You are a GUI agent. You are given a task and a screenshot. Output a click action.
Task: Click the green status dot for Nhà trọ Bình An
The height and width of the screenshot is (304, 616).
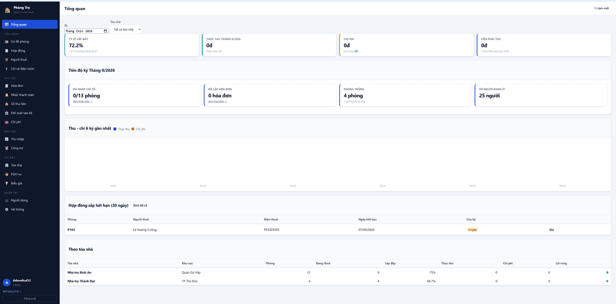(x=607, y=273)
